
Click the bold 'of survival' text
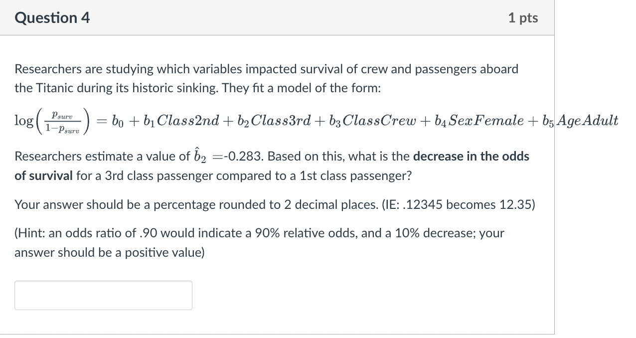[x=44, y=176]
